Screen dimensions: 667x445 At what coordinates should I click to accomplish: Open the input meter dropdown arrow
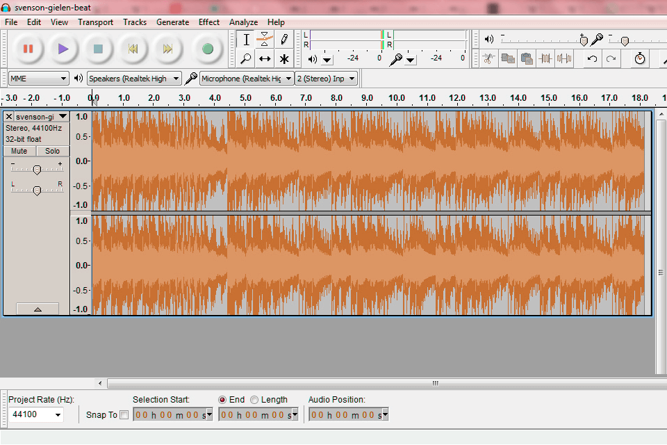410,60
